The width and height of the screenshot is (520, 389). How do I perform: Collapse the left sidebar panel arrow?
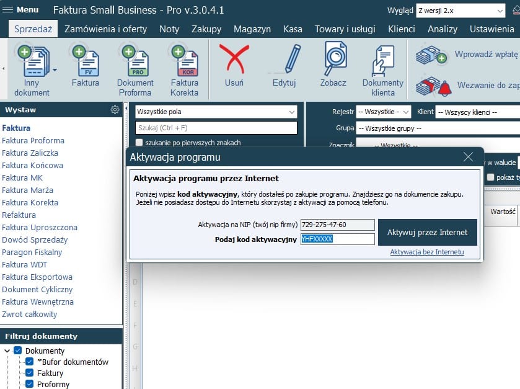[126, 109]
